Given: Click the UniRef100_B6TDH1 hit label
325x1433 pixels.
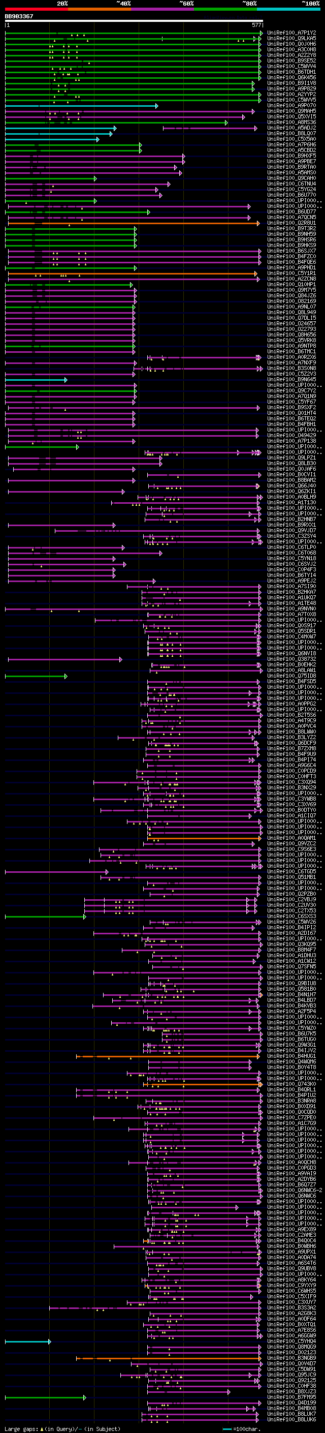Looking at the screenshot, I should click(x=291, y=72).
